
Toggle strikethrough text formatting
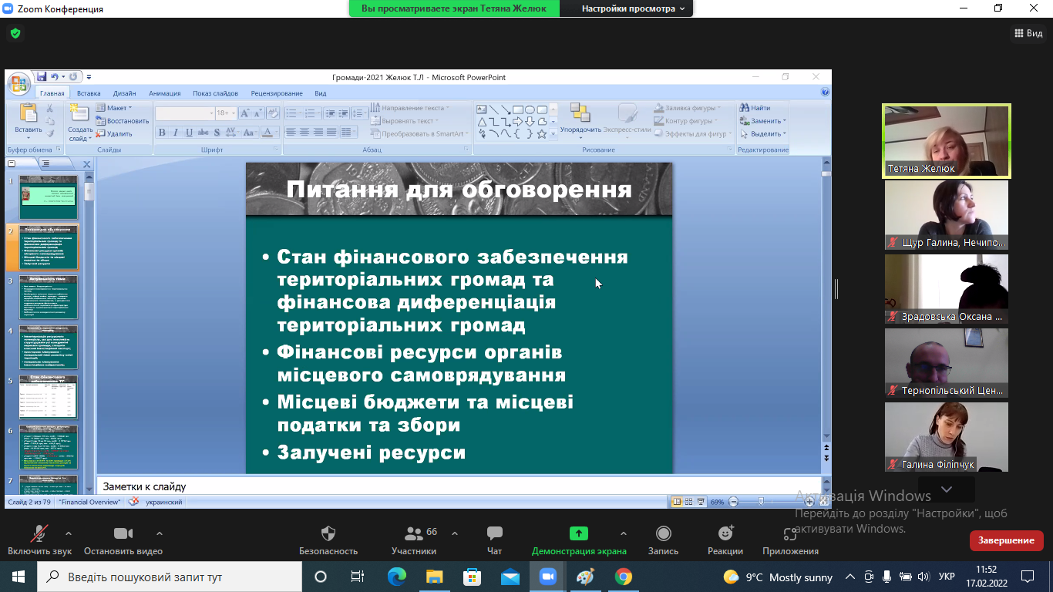tap(204, 133)
